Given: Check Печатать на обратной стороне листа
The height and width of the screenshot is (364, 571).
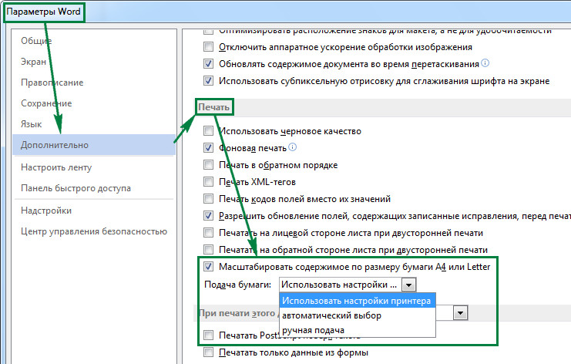Looking at the screenshot, I should click(208, 250).
